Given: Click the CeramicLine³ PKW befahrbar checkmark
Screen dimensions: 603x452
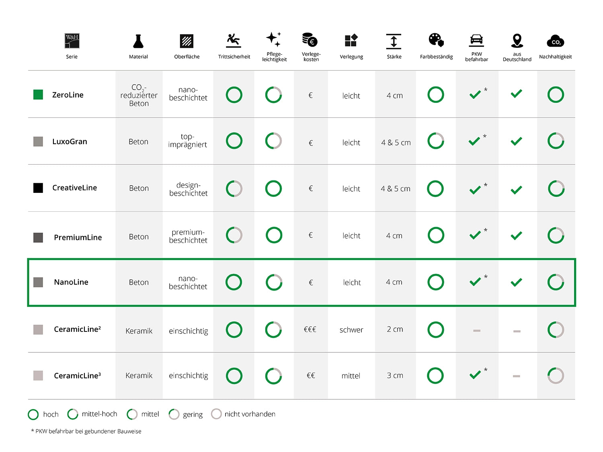Looking at the screenshot, I should click(x=475, y=375).
